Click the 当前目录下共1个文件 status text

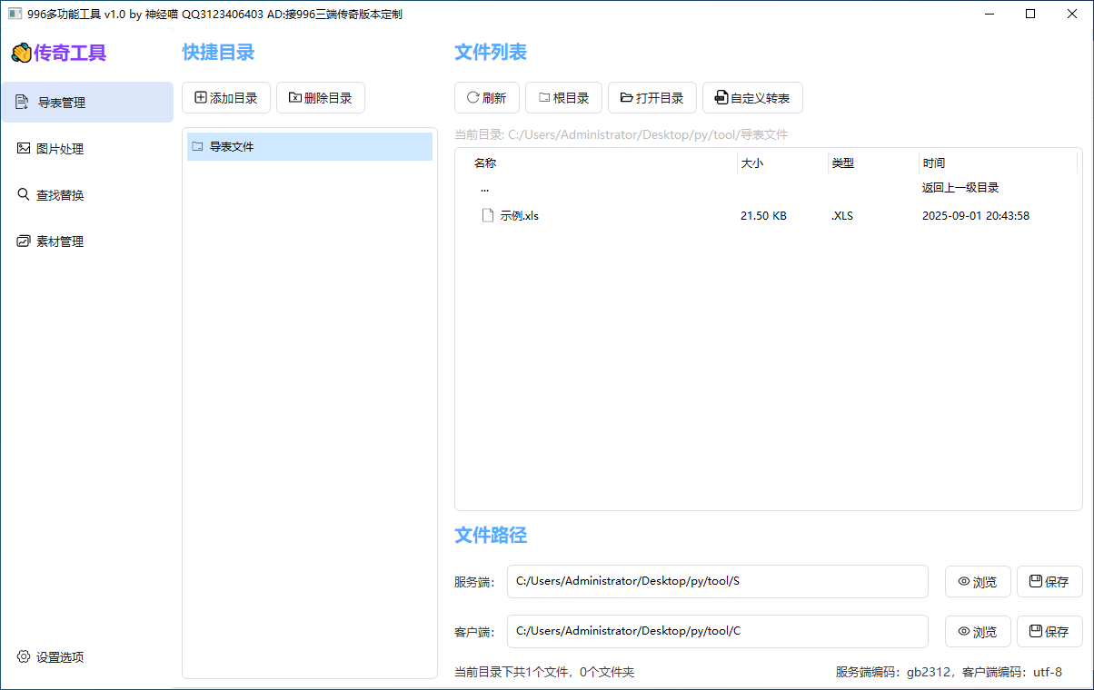point(544,672)
